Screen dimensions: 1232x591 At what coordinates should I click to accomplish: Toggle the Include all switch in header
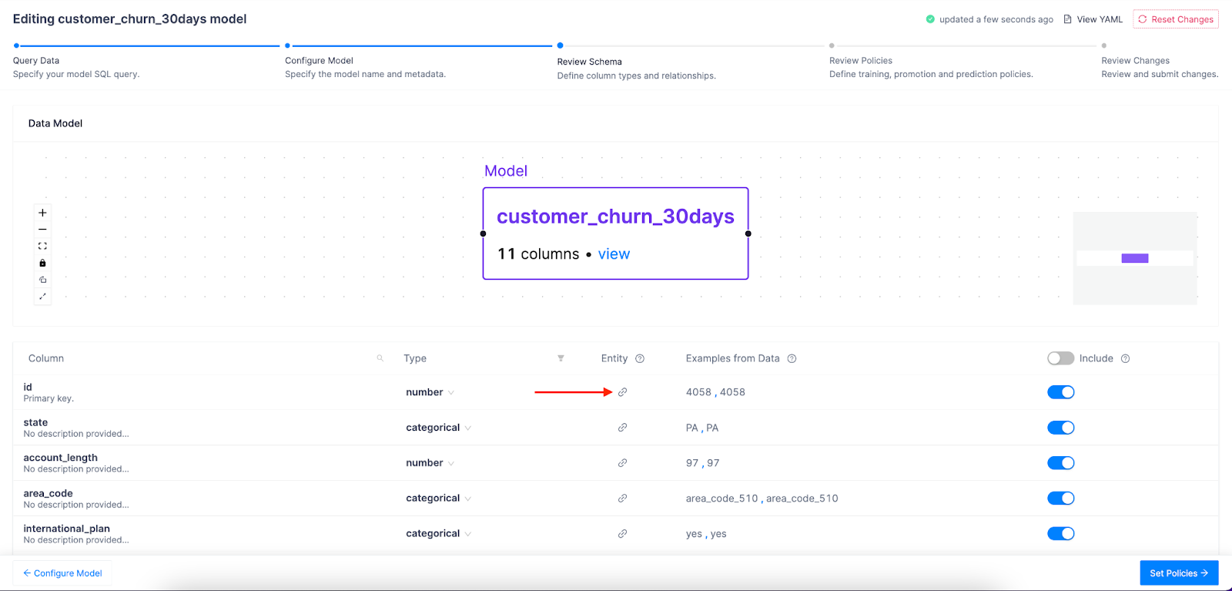(1060, 358)
